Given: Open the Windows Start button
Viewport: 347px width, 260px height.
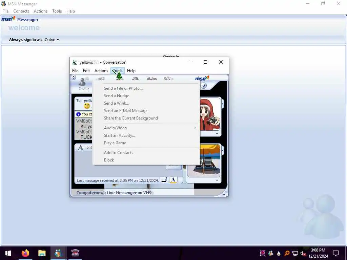Looking at the screenshot, I should point(8,253).
